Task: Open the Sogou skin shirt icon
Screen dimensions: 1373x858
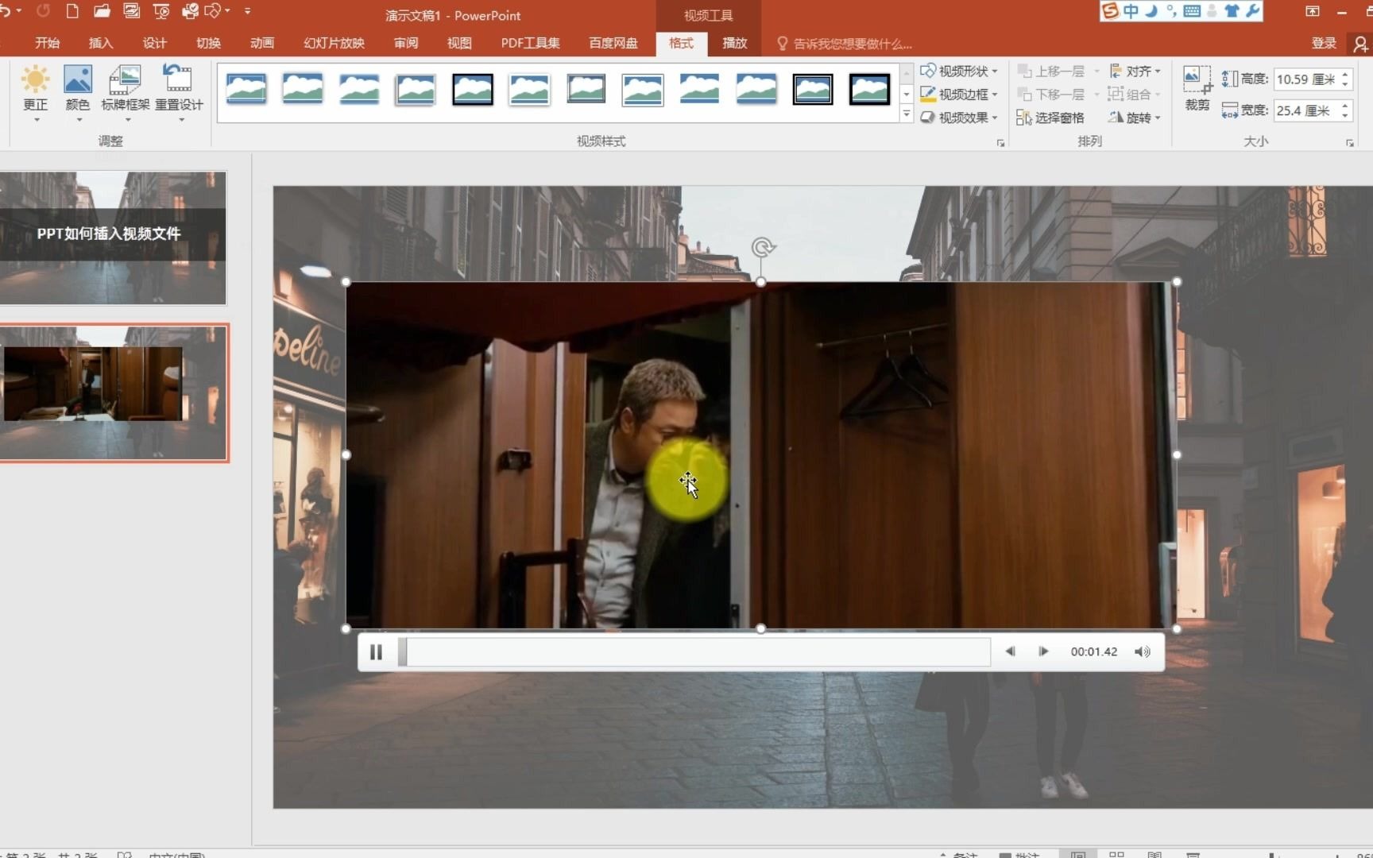Action: (1232, 11)
